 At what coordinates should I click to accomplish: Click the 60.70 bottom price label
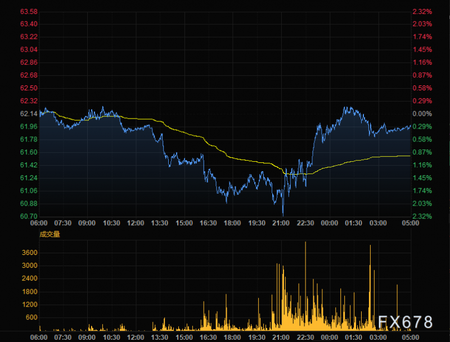point(29,216)
